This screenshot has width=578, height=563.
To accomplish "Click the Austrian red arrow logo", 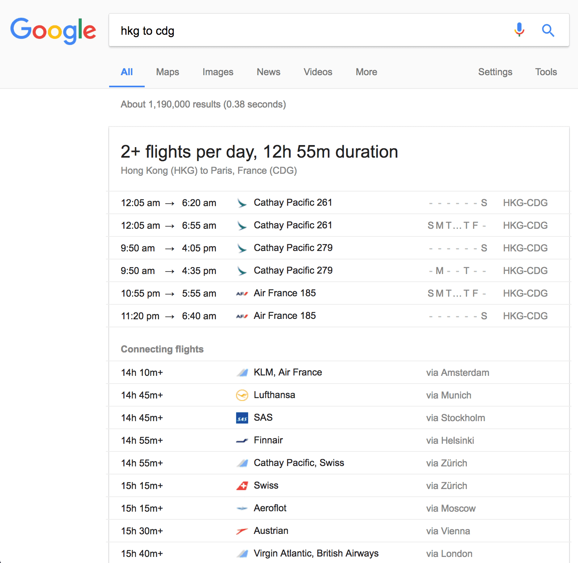I will click(242, 531).
